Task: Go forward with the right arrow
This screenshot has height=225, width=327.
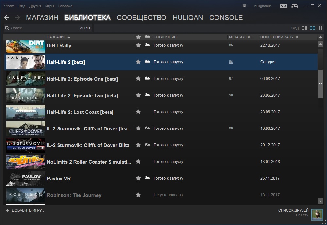Action: pos(18,18)
